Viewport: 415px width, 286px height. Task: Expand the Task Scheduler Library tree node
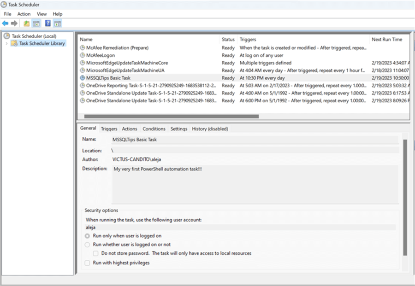click(6, 43)
